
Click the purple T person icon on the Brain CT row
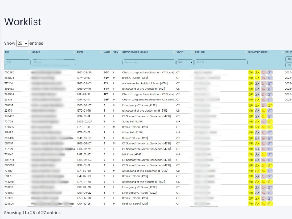(269, 78)
